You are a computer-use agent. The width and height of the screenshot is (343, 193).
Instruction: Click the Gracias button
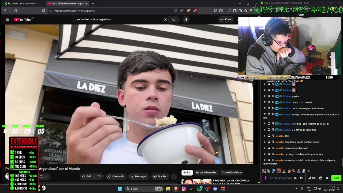[160, 176]
